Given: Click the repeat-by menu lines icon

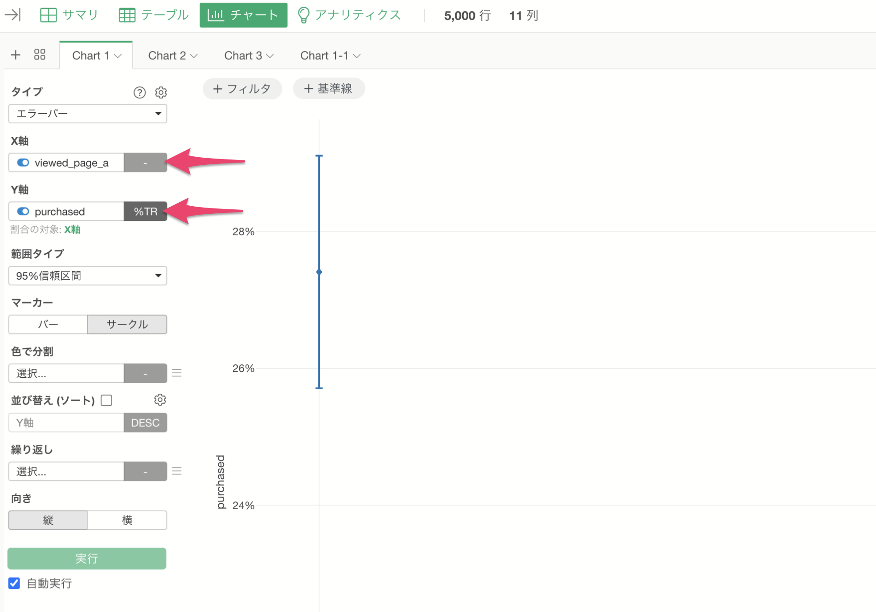Looking at the screenshot, I should 177,471.
